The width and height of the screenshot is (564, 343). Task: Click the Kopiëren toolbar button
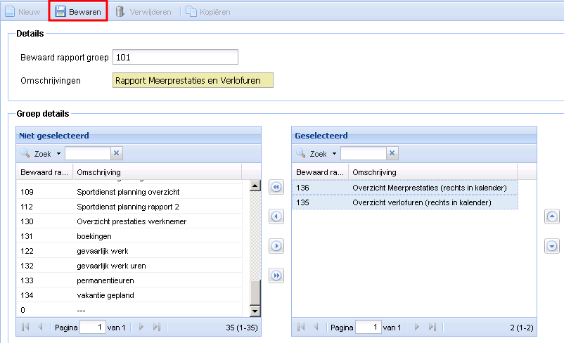(209, 11)
